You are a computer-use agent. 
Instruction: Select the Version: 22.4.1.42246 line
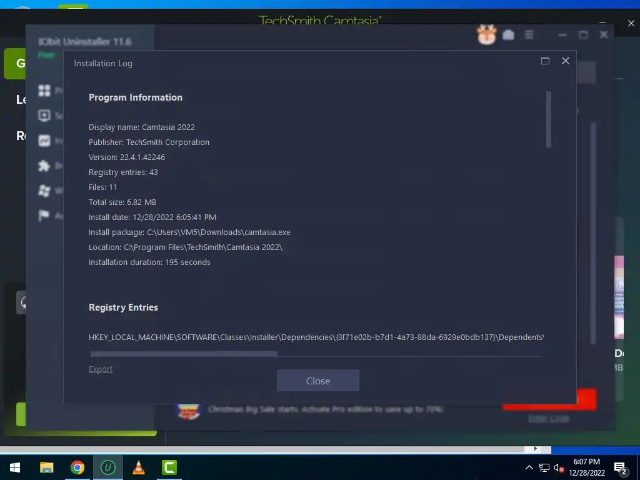(x=127, y=157)
